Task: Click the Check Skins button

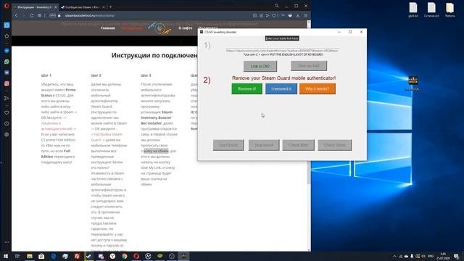Action: (335, 145)
